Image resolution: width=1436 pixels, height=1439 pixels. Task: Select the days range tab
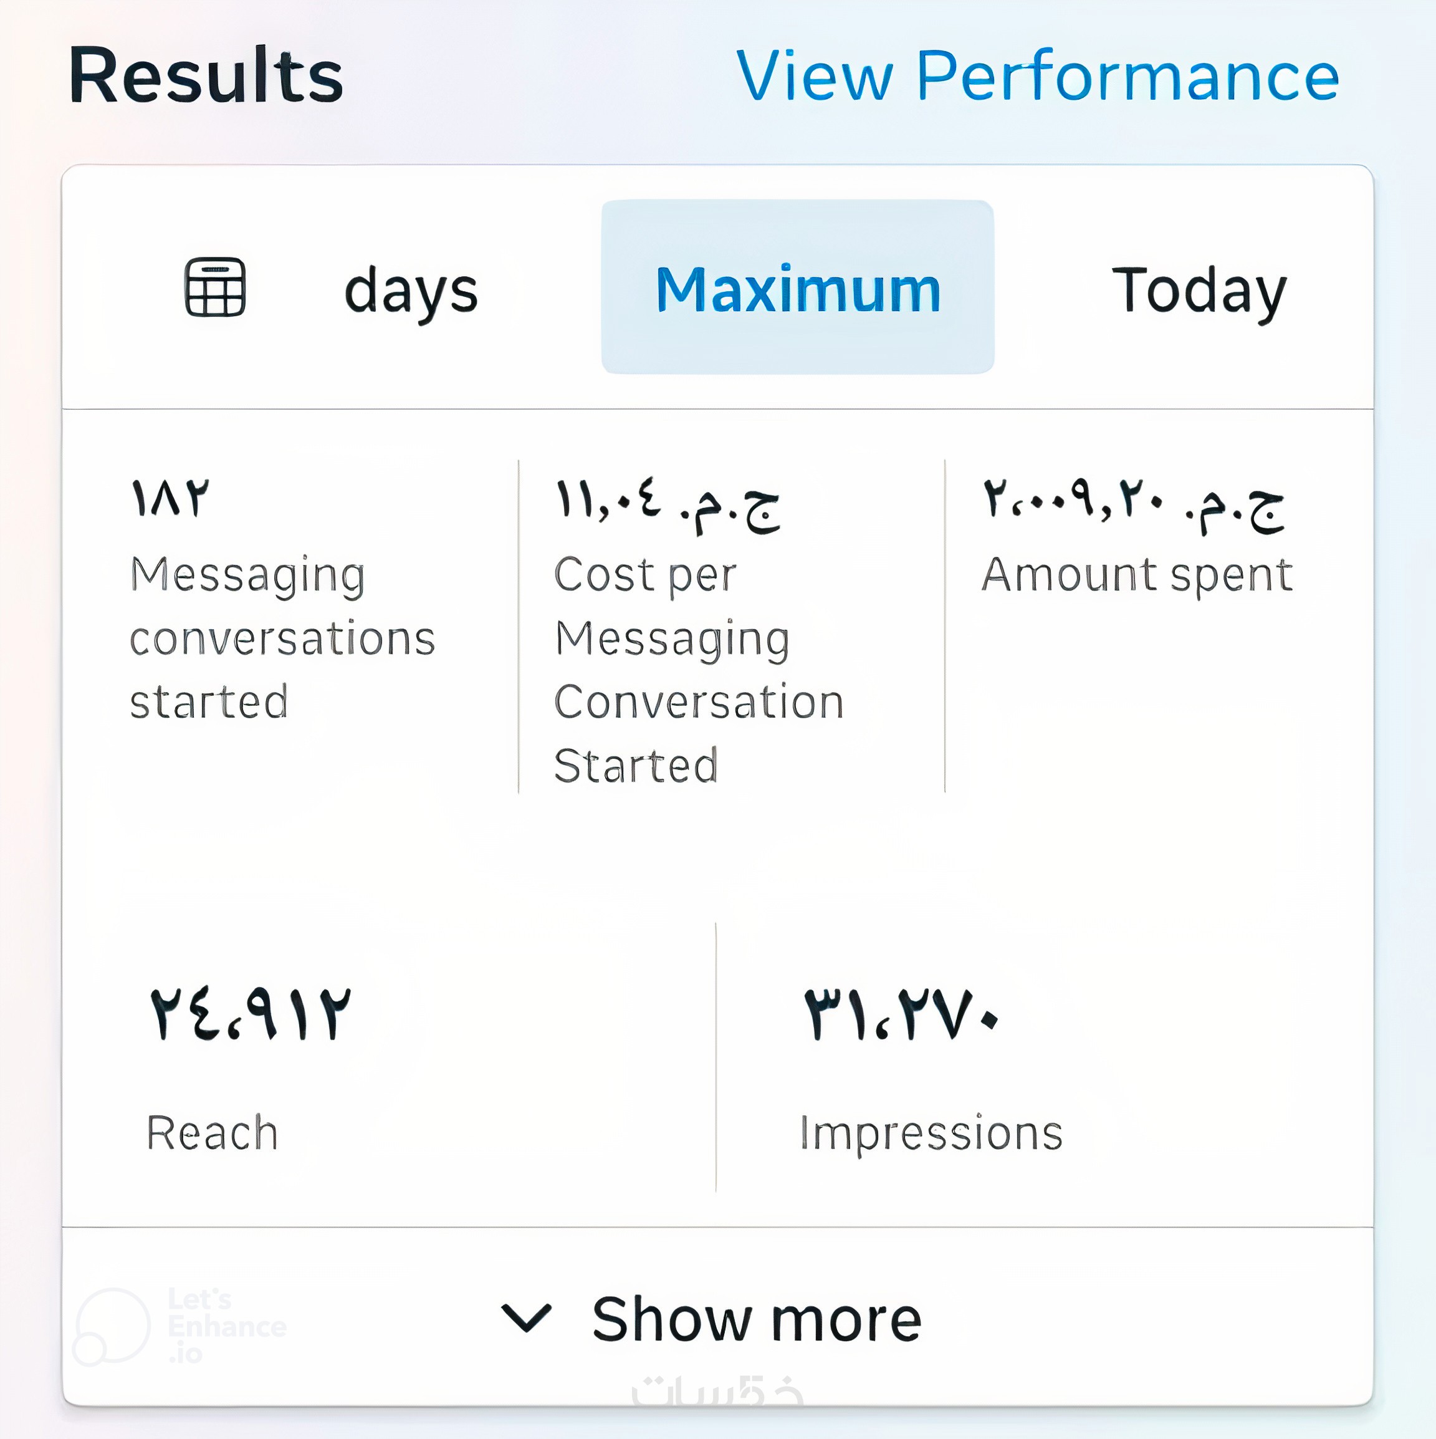tap(410, 291)
